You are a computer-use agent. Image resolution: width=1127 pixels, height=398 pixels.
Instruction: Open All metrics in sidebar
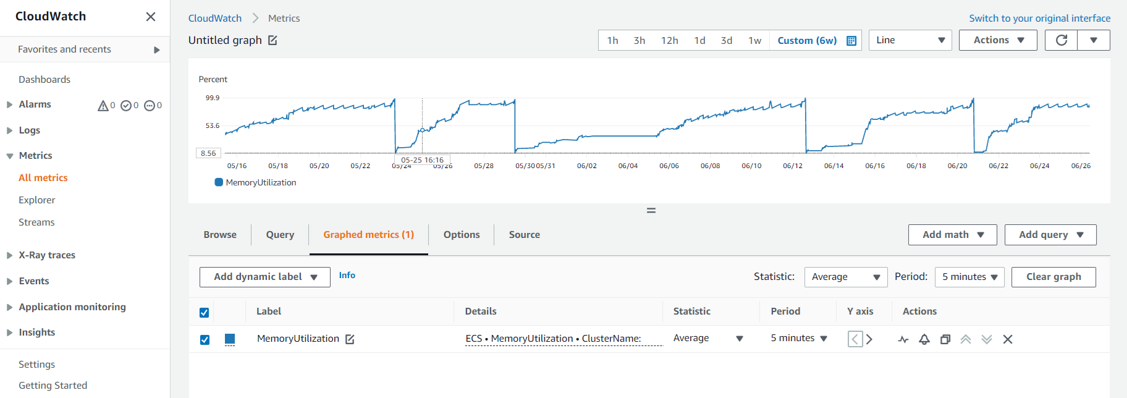[43, 178]
